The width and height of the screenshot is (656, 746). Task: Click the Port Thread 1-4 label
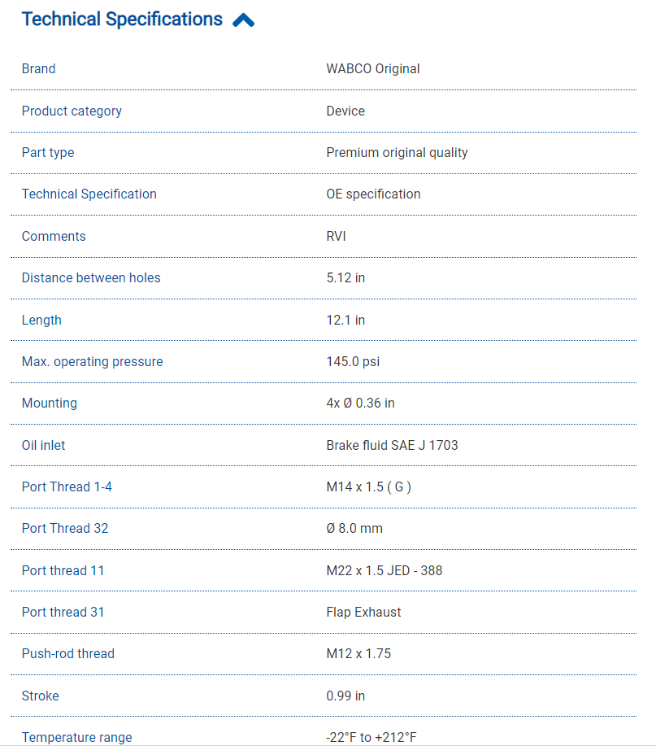[67, 487]
